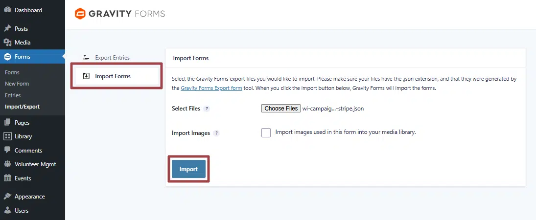This screenshot has height=220, width=536.
Task: Select the Import Forms tab
Action: 112,76
